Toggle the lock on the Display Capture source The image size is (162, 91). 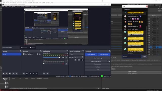40,54
